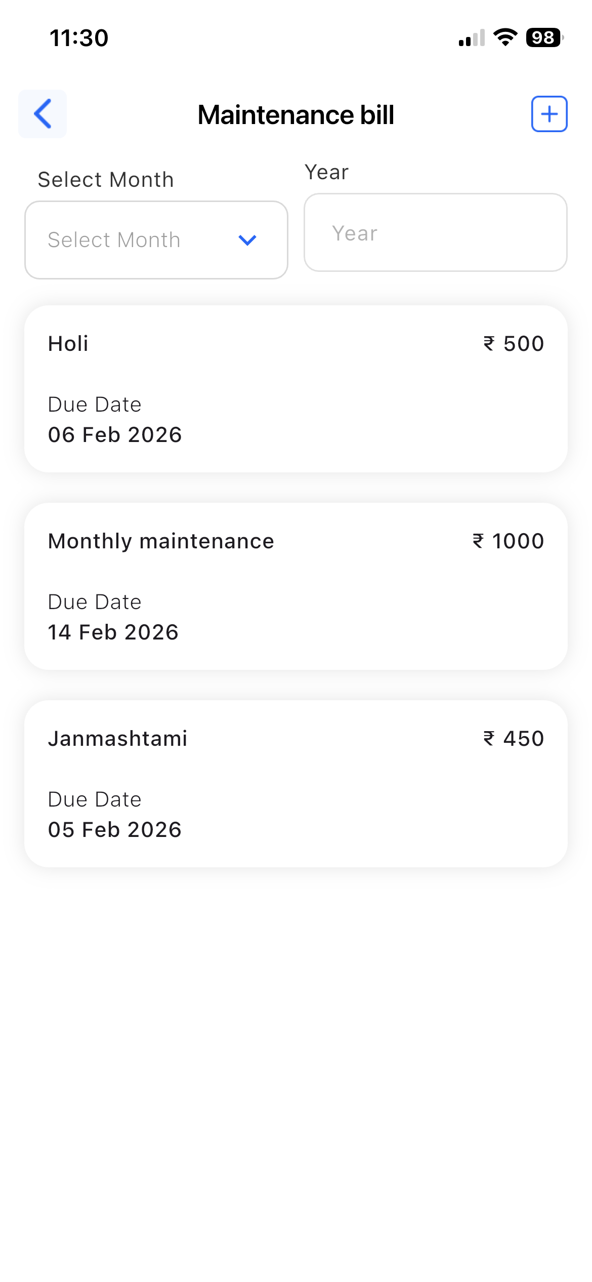The image size is (592, 1282).
Task: Select the 14 Feb 2026 due date
Action: coord(113,632)
